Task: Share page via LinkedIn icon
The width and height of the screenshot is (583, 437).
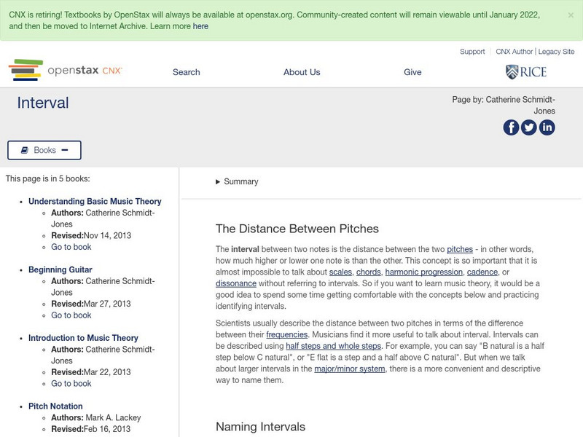Action: coord(547,127)
